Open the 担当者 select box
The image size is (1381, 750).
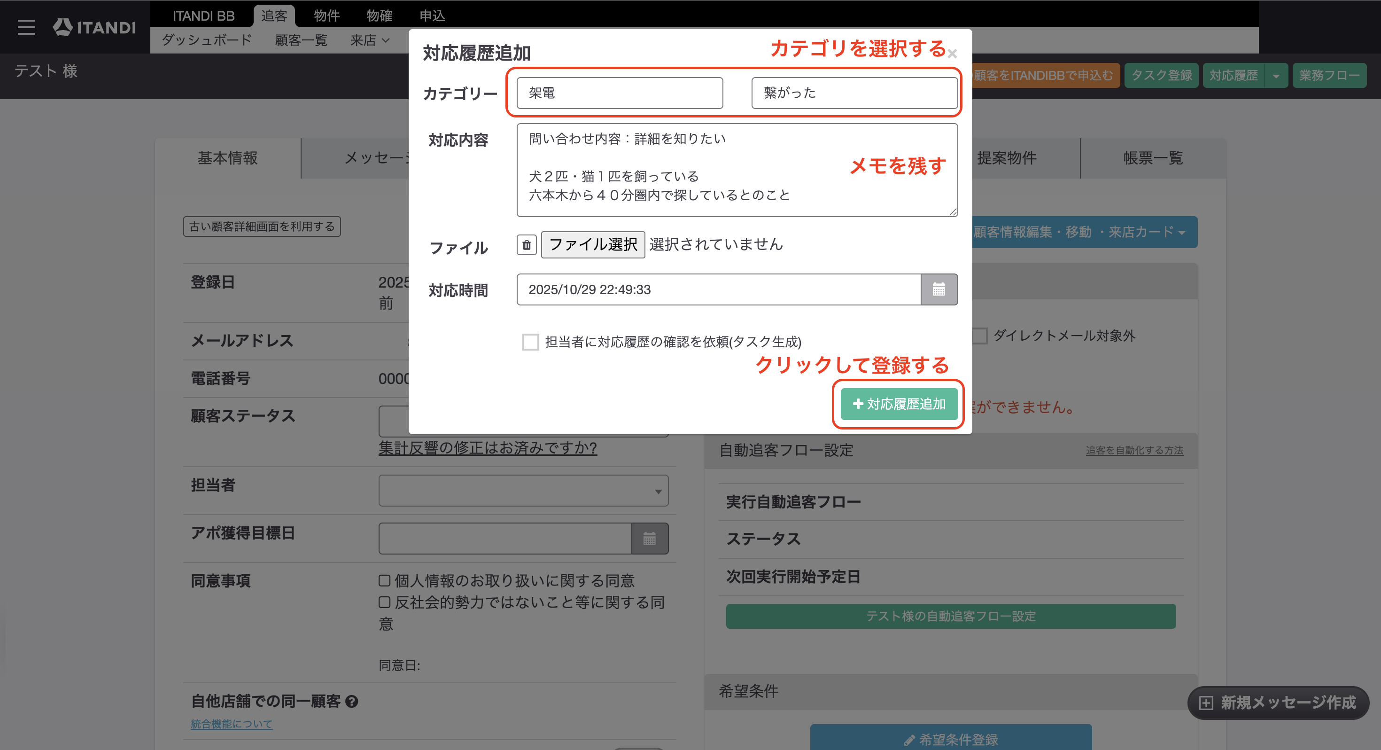(x=523, y=491)
